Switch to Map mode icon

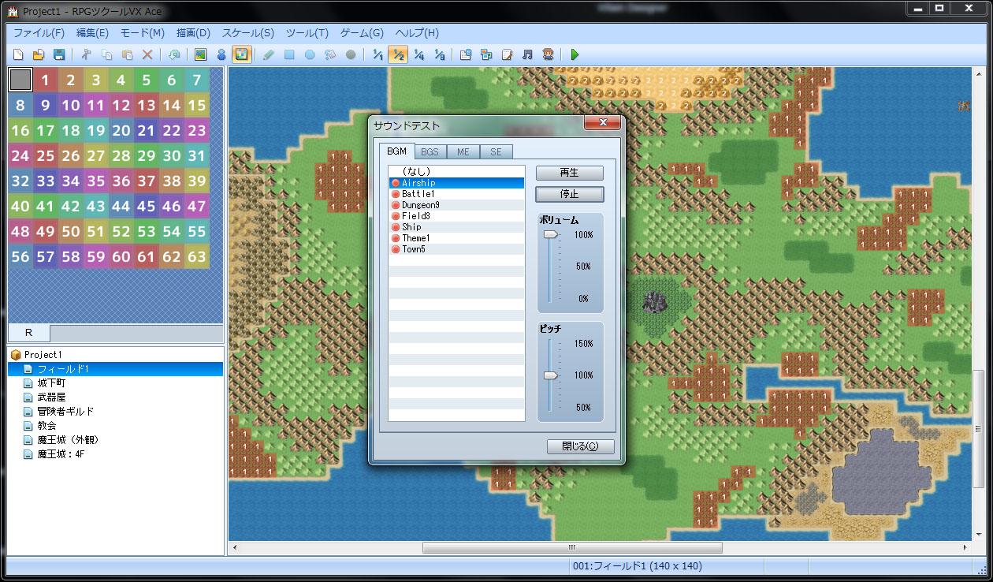point(200,55)
